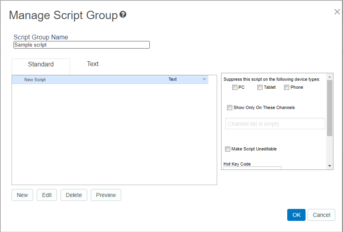Click the settings panel scroll-up arrow

coord(329,76)
